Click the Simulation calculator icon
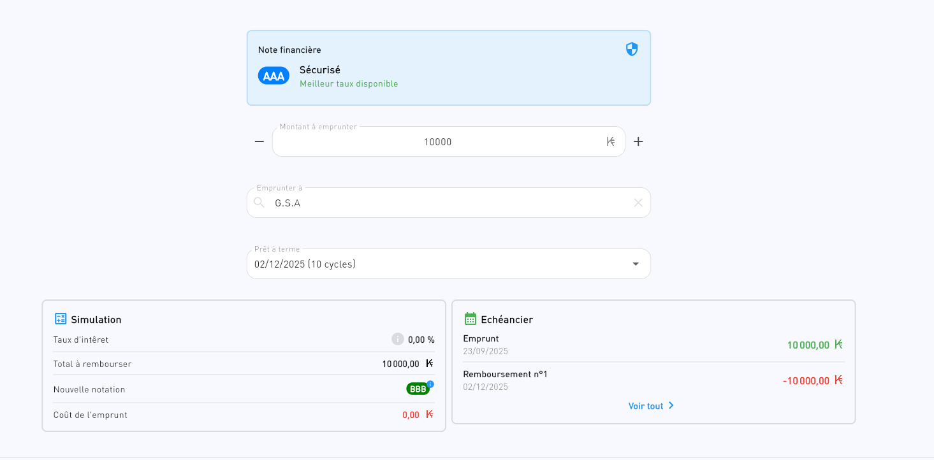This screenshot has height=460, width=934. pyautogui.click(x=61, y=319)
